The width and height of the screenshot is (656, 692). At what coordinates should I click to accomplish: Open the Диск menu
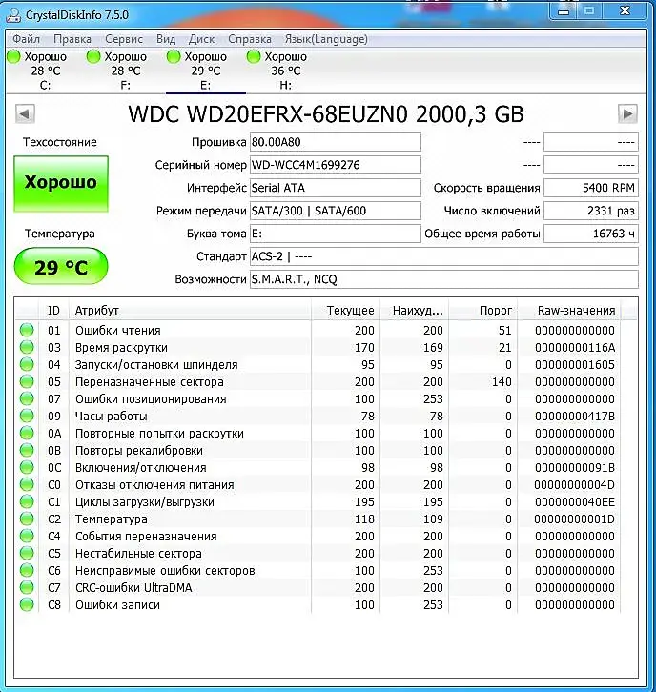[202, 39]
